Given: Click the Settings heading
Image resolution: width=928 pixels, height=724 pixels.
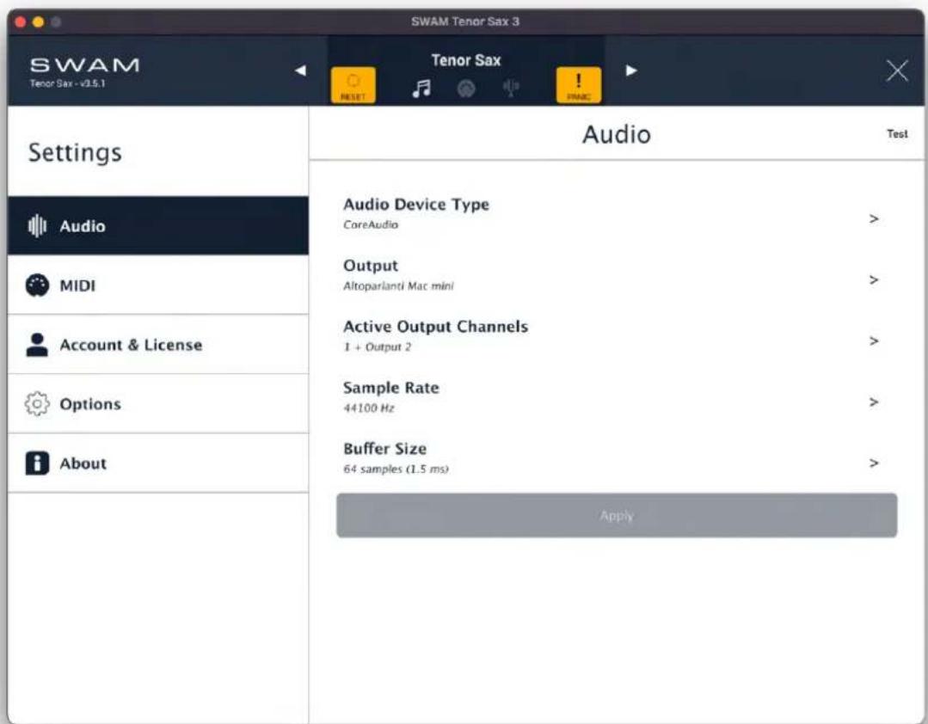Looking at the screenshot, I should (75, 152).
